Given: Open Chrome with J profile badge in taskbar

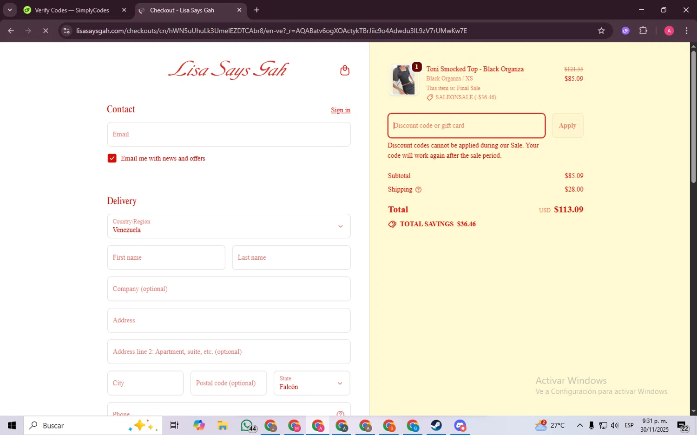Looking at the screenshot, I should 270,425.
